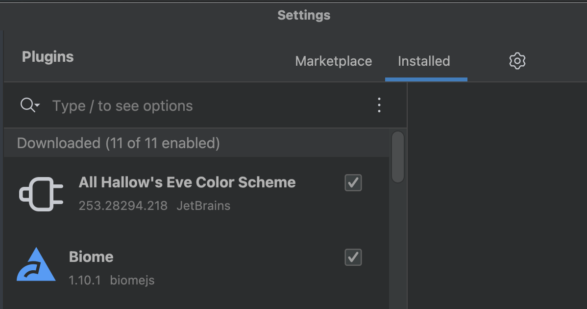Viewport: 587px width, 309px height.
Task: Click the biomejs vendor label
Action: click(x=132, y=280)
